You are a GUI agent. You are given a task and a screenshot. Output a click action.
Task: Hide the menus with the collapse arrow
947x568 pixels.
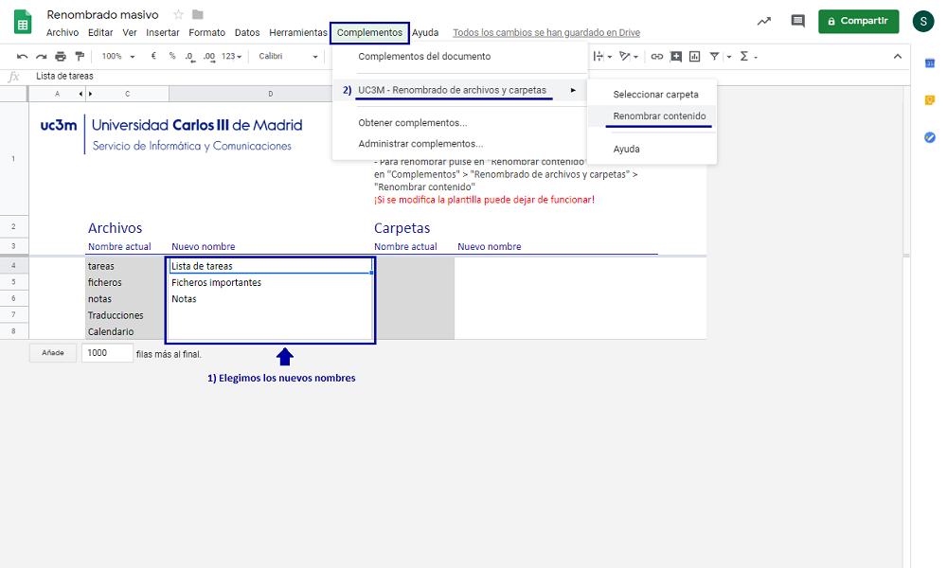point(898,56)
